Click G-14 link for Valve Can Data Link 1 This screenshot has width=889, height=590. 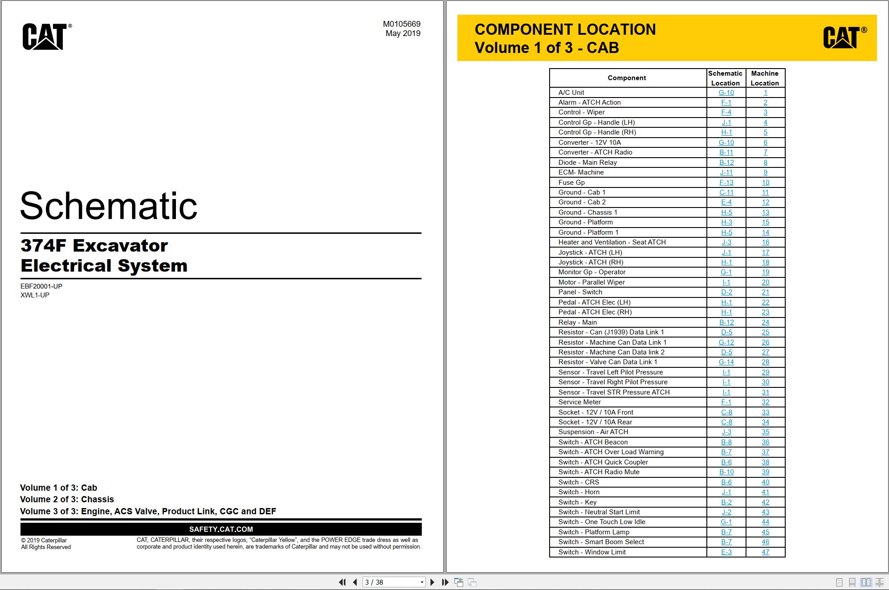(x=726, y=362)
